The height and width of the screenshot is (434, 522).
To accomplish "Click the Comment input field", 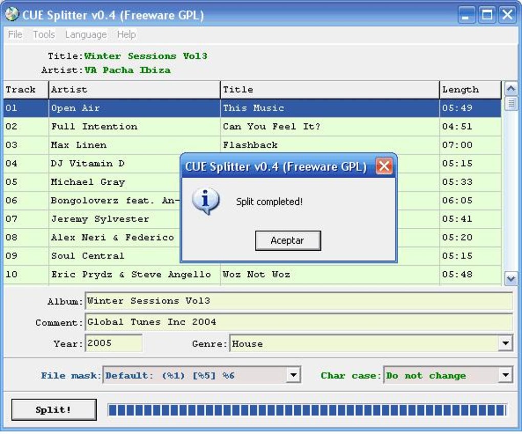I will click(299, 322).
